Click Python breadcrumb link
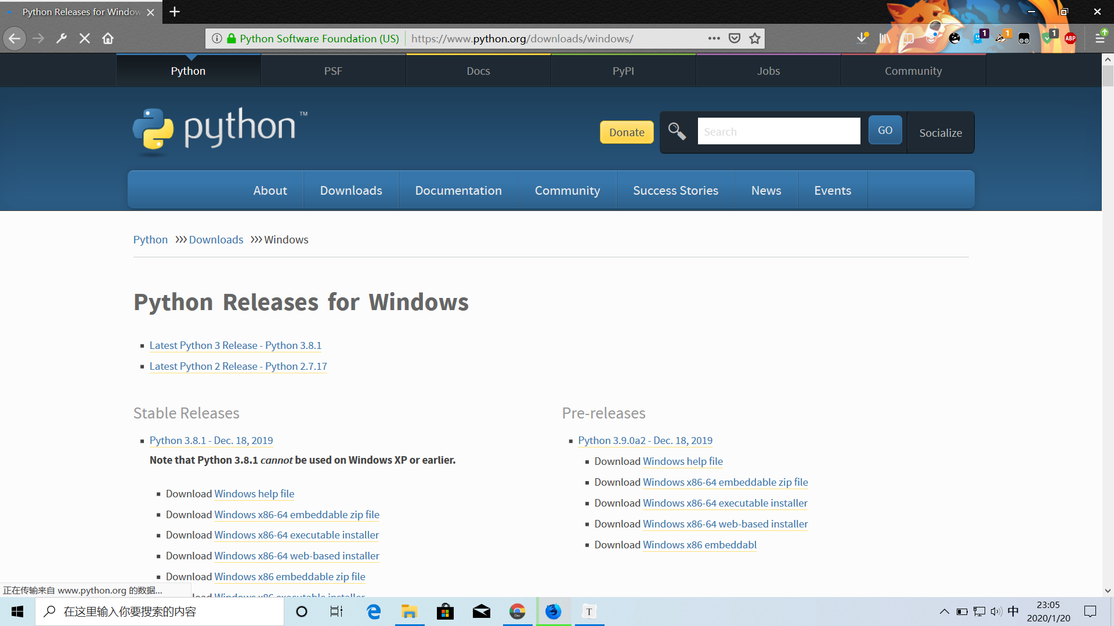This screenshot has width=1114, height=626. pyautogui.click(x=150, y=239)
